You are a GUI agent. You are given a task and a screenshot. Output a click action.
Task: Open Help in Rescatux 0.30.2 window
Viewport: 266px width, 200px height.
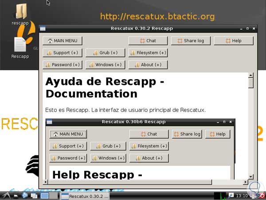point(234,41)
